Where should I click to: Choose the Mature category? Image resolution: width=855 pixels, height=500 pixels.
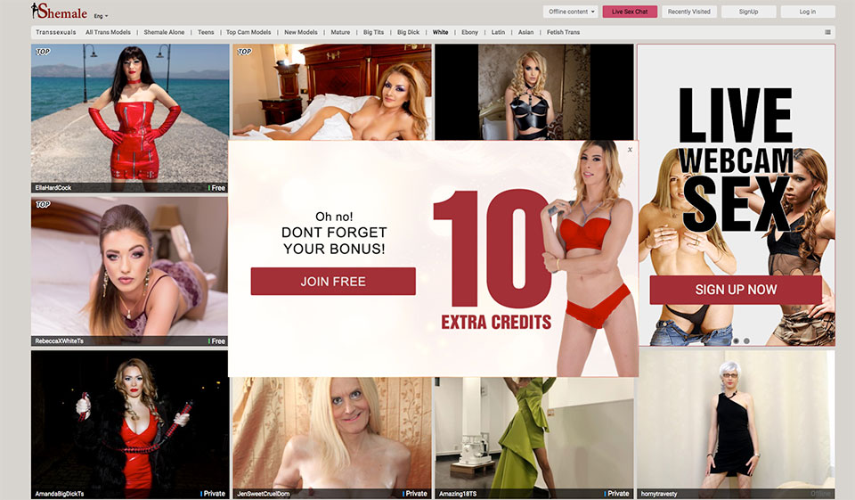(x=340, y=32)
